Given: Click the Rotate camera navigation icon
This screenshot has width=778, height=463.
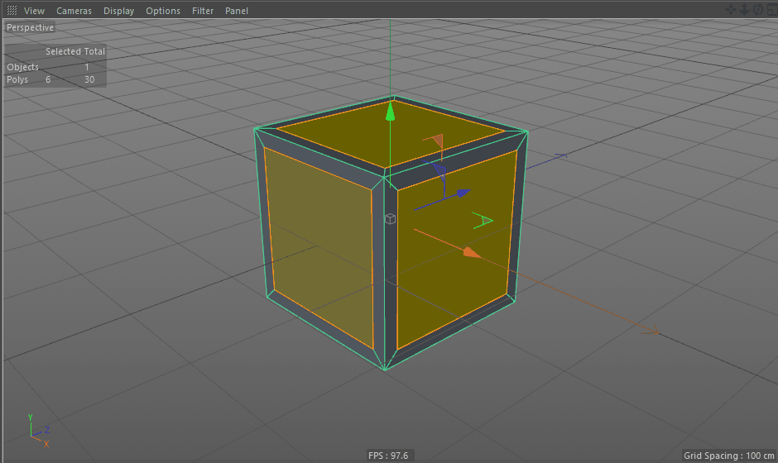Looking at the screenshot, I should coord(758,9).
